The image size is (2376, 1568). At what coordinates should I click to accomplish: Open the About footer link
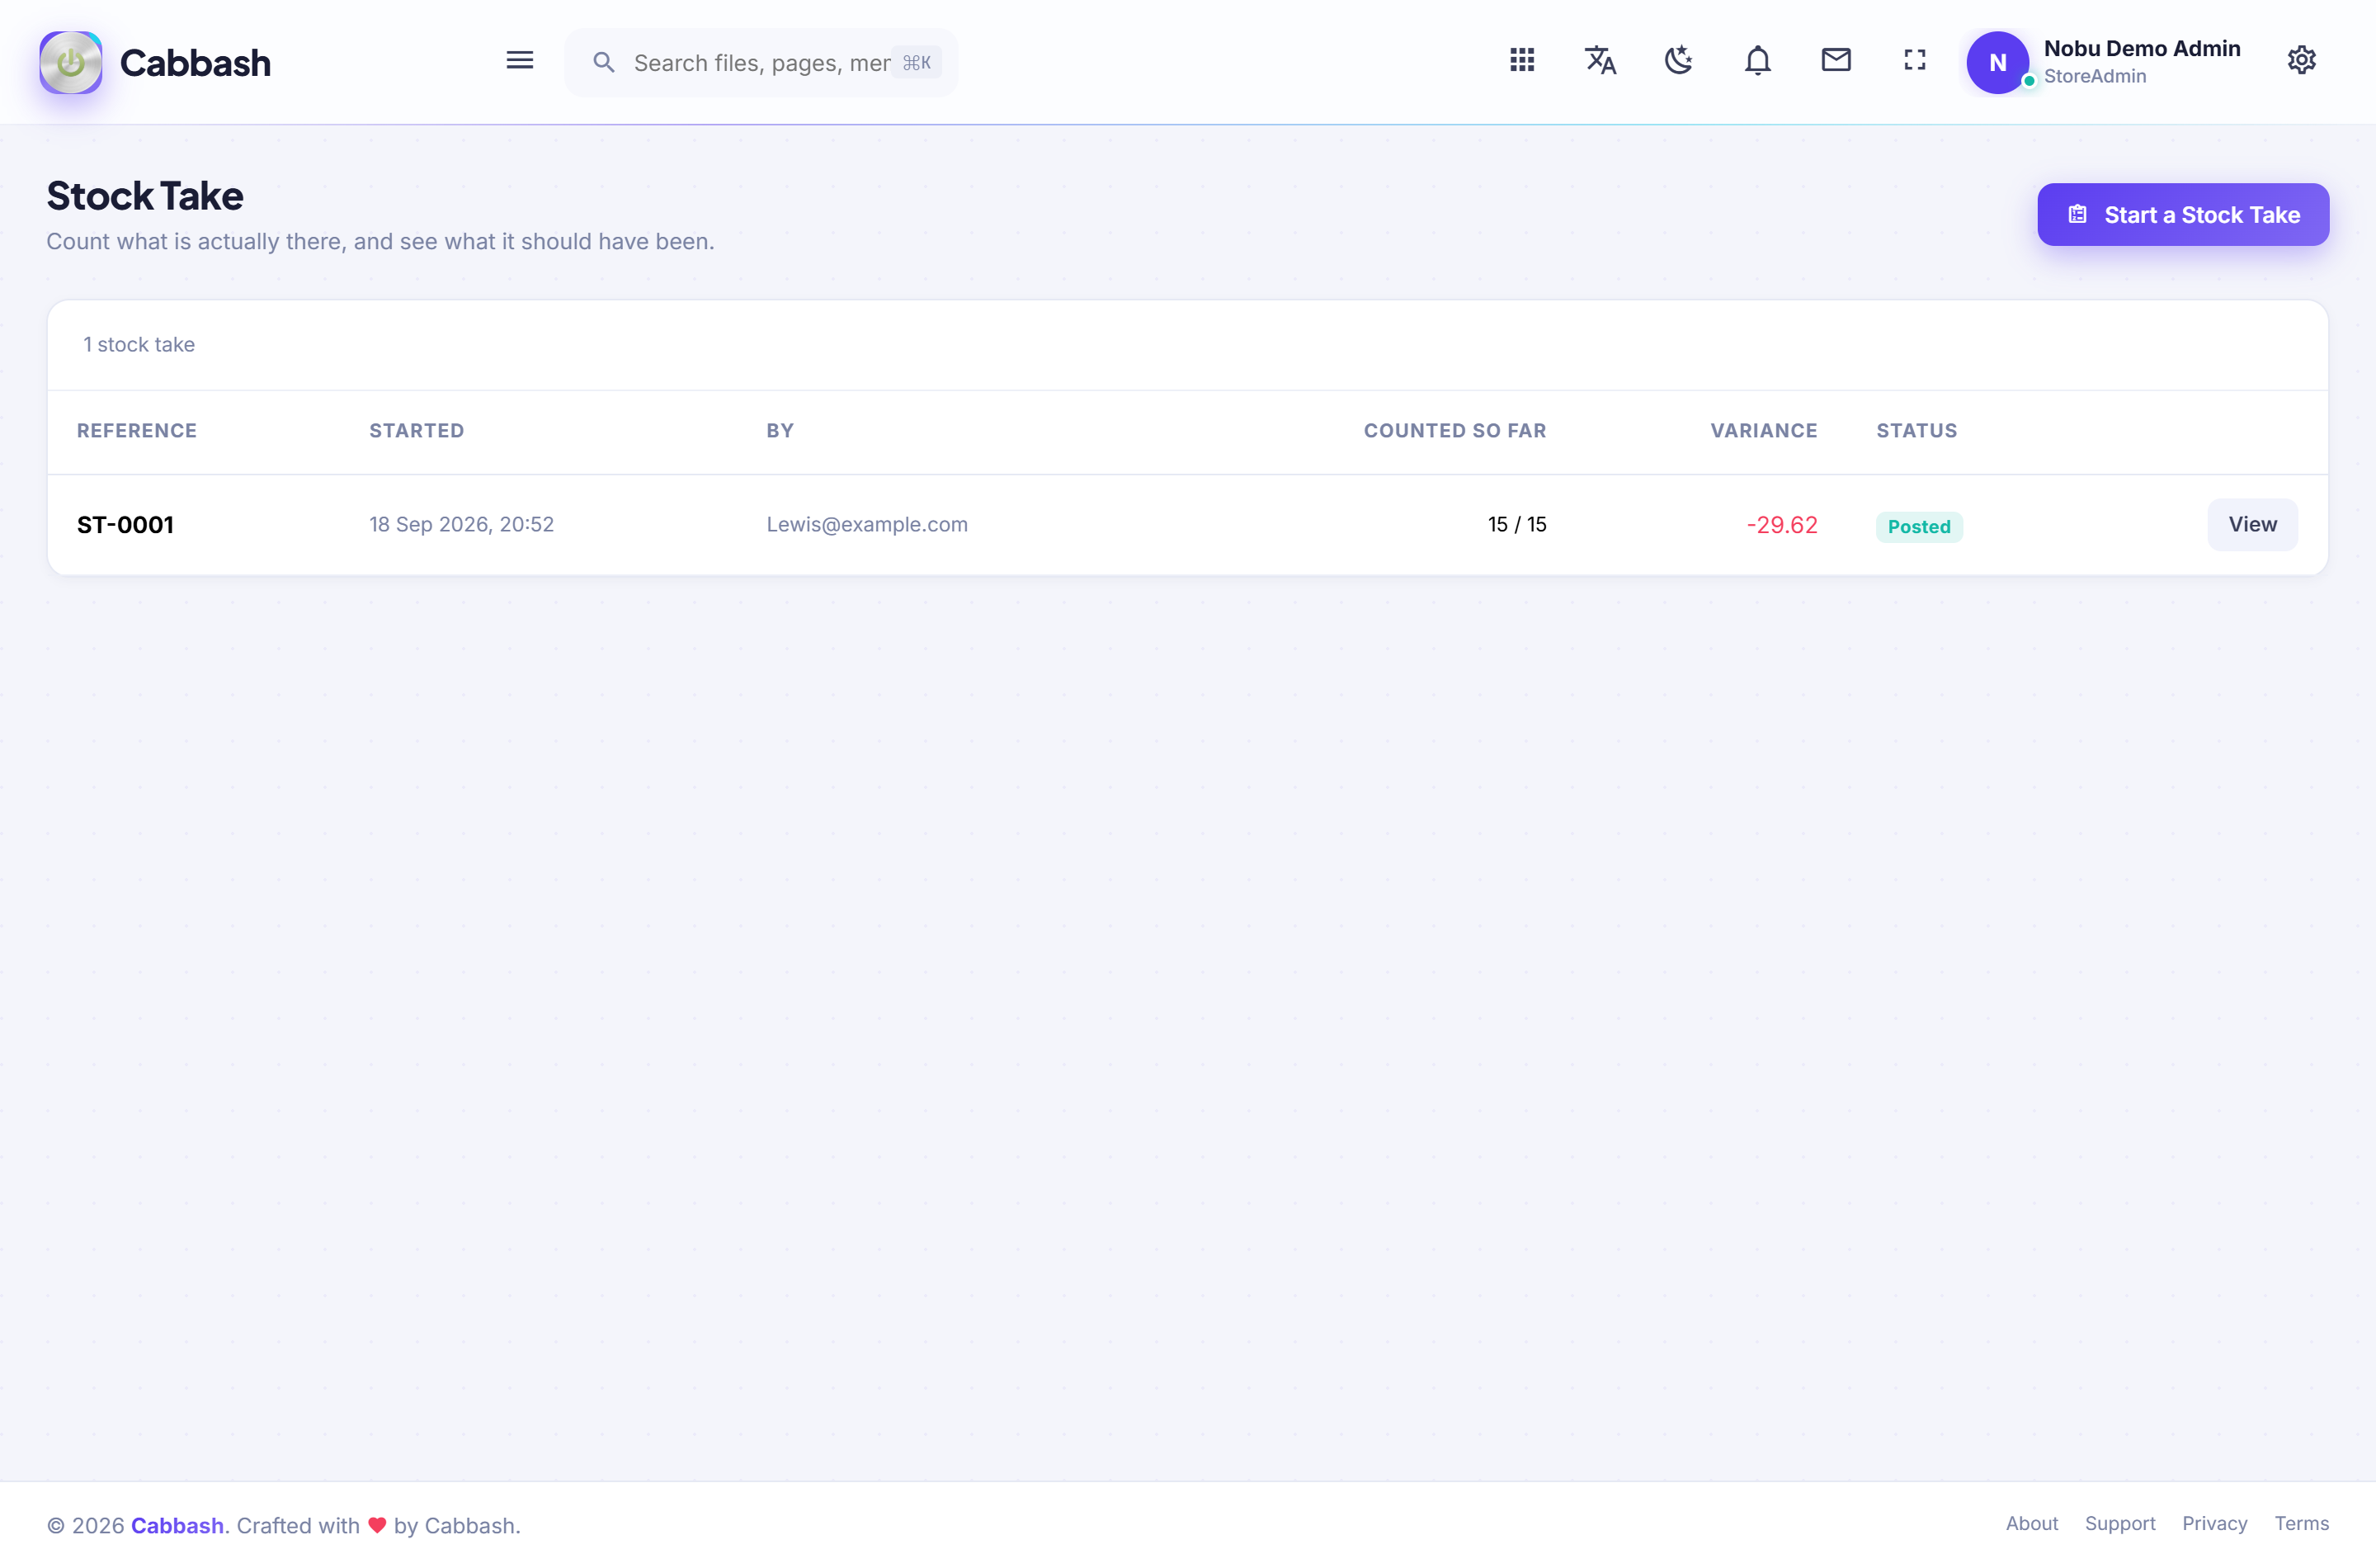2031,1524
